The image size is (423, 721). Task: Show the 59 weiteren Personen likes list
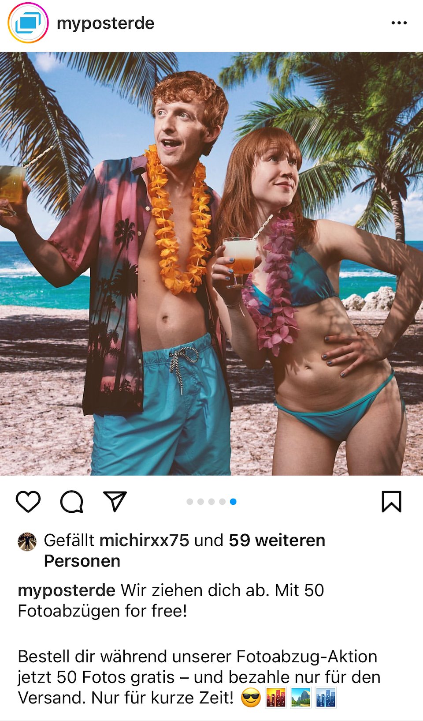pos(185,550)
